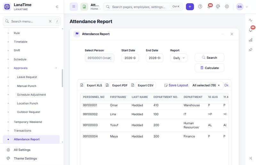The image size is (256, 165).
Task: Click the Start Date field
Action: pyautogui.click(x=130, y=58)
